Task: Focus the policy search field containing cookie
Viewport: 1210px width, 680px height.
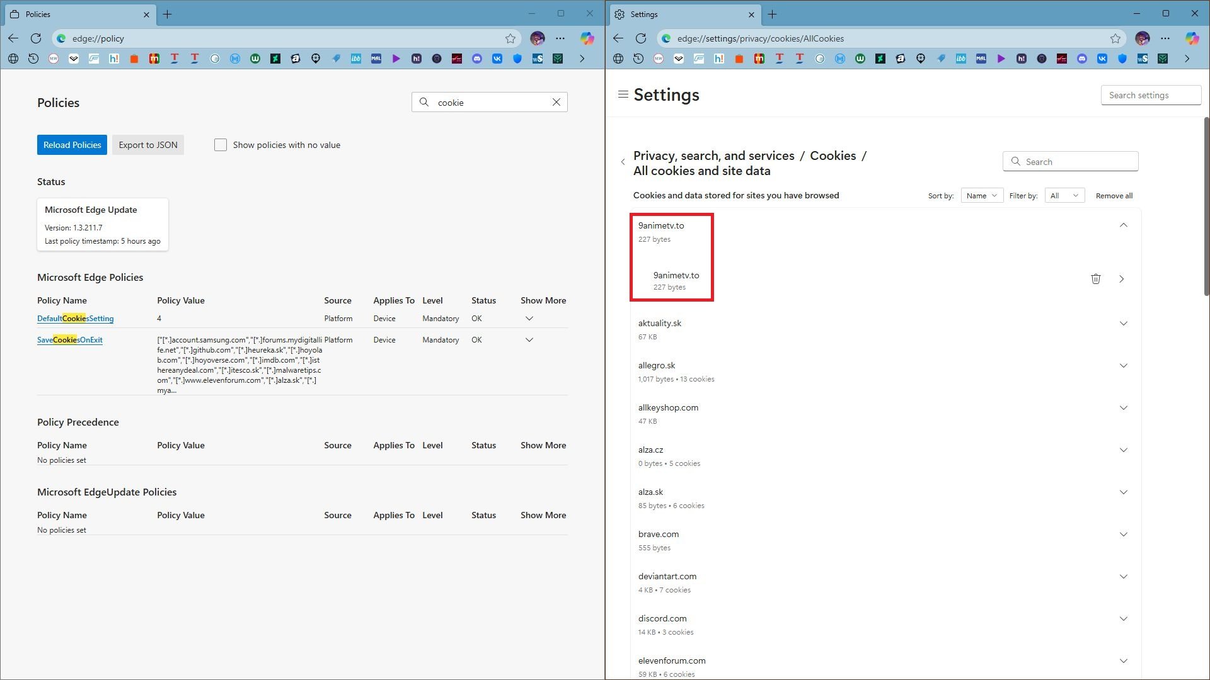Action: point(490,102)
